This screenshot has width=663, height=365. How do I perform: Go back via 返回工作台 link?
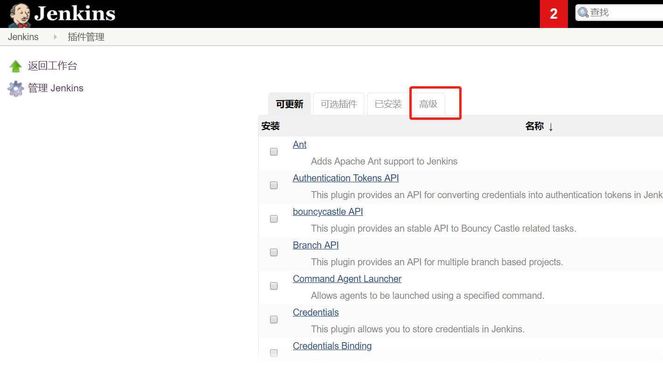click(52, 66)
